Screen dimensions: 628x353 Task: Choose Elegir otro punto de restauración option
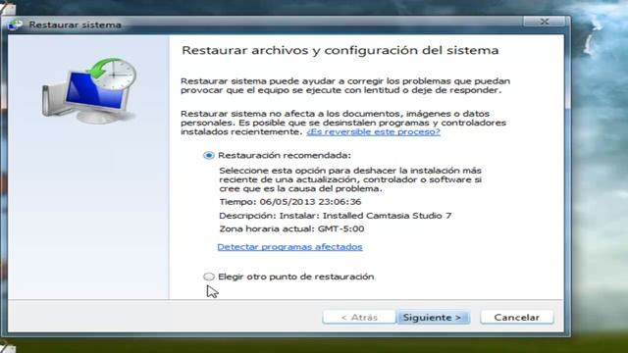click(209, 277)
